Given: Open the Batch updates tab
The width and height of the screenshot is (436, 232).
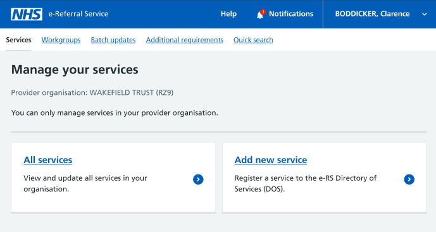Looking at the screenshot, I should [113, 40].
